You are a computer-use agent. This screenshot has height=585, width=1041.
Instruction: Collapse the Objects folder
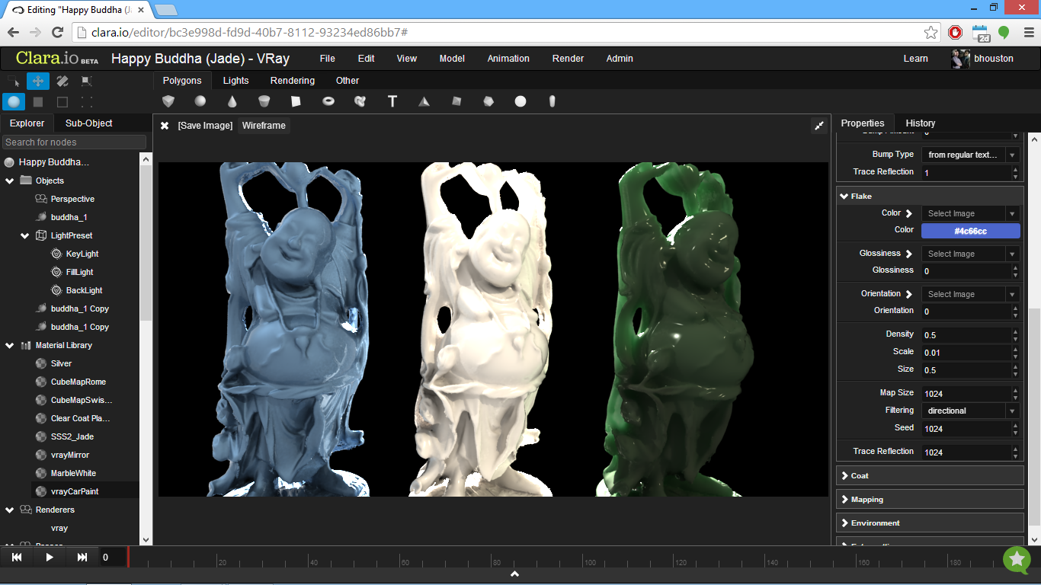click(x=10, y=181)
